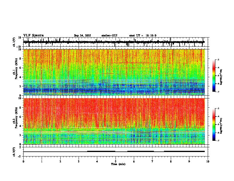Click time axis tick label "1"
Screen dimensions: 234x181
click(42, 161)
